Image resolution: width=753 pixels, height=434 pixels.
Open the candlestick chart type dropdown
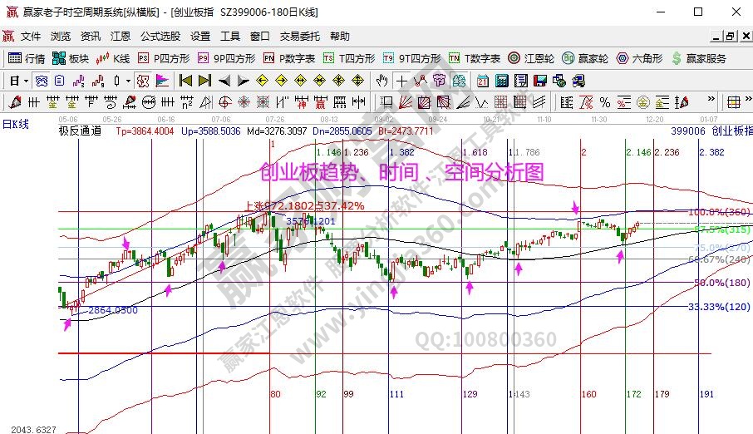[x=127, y=81]
